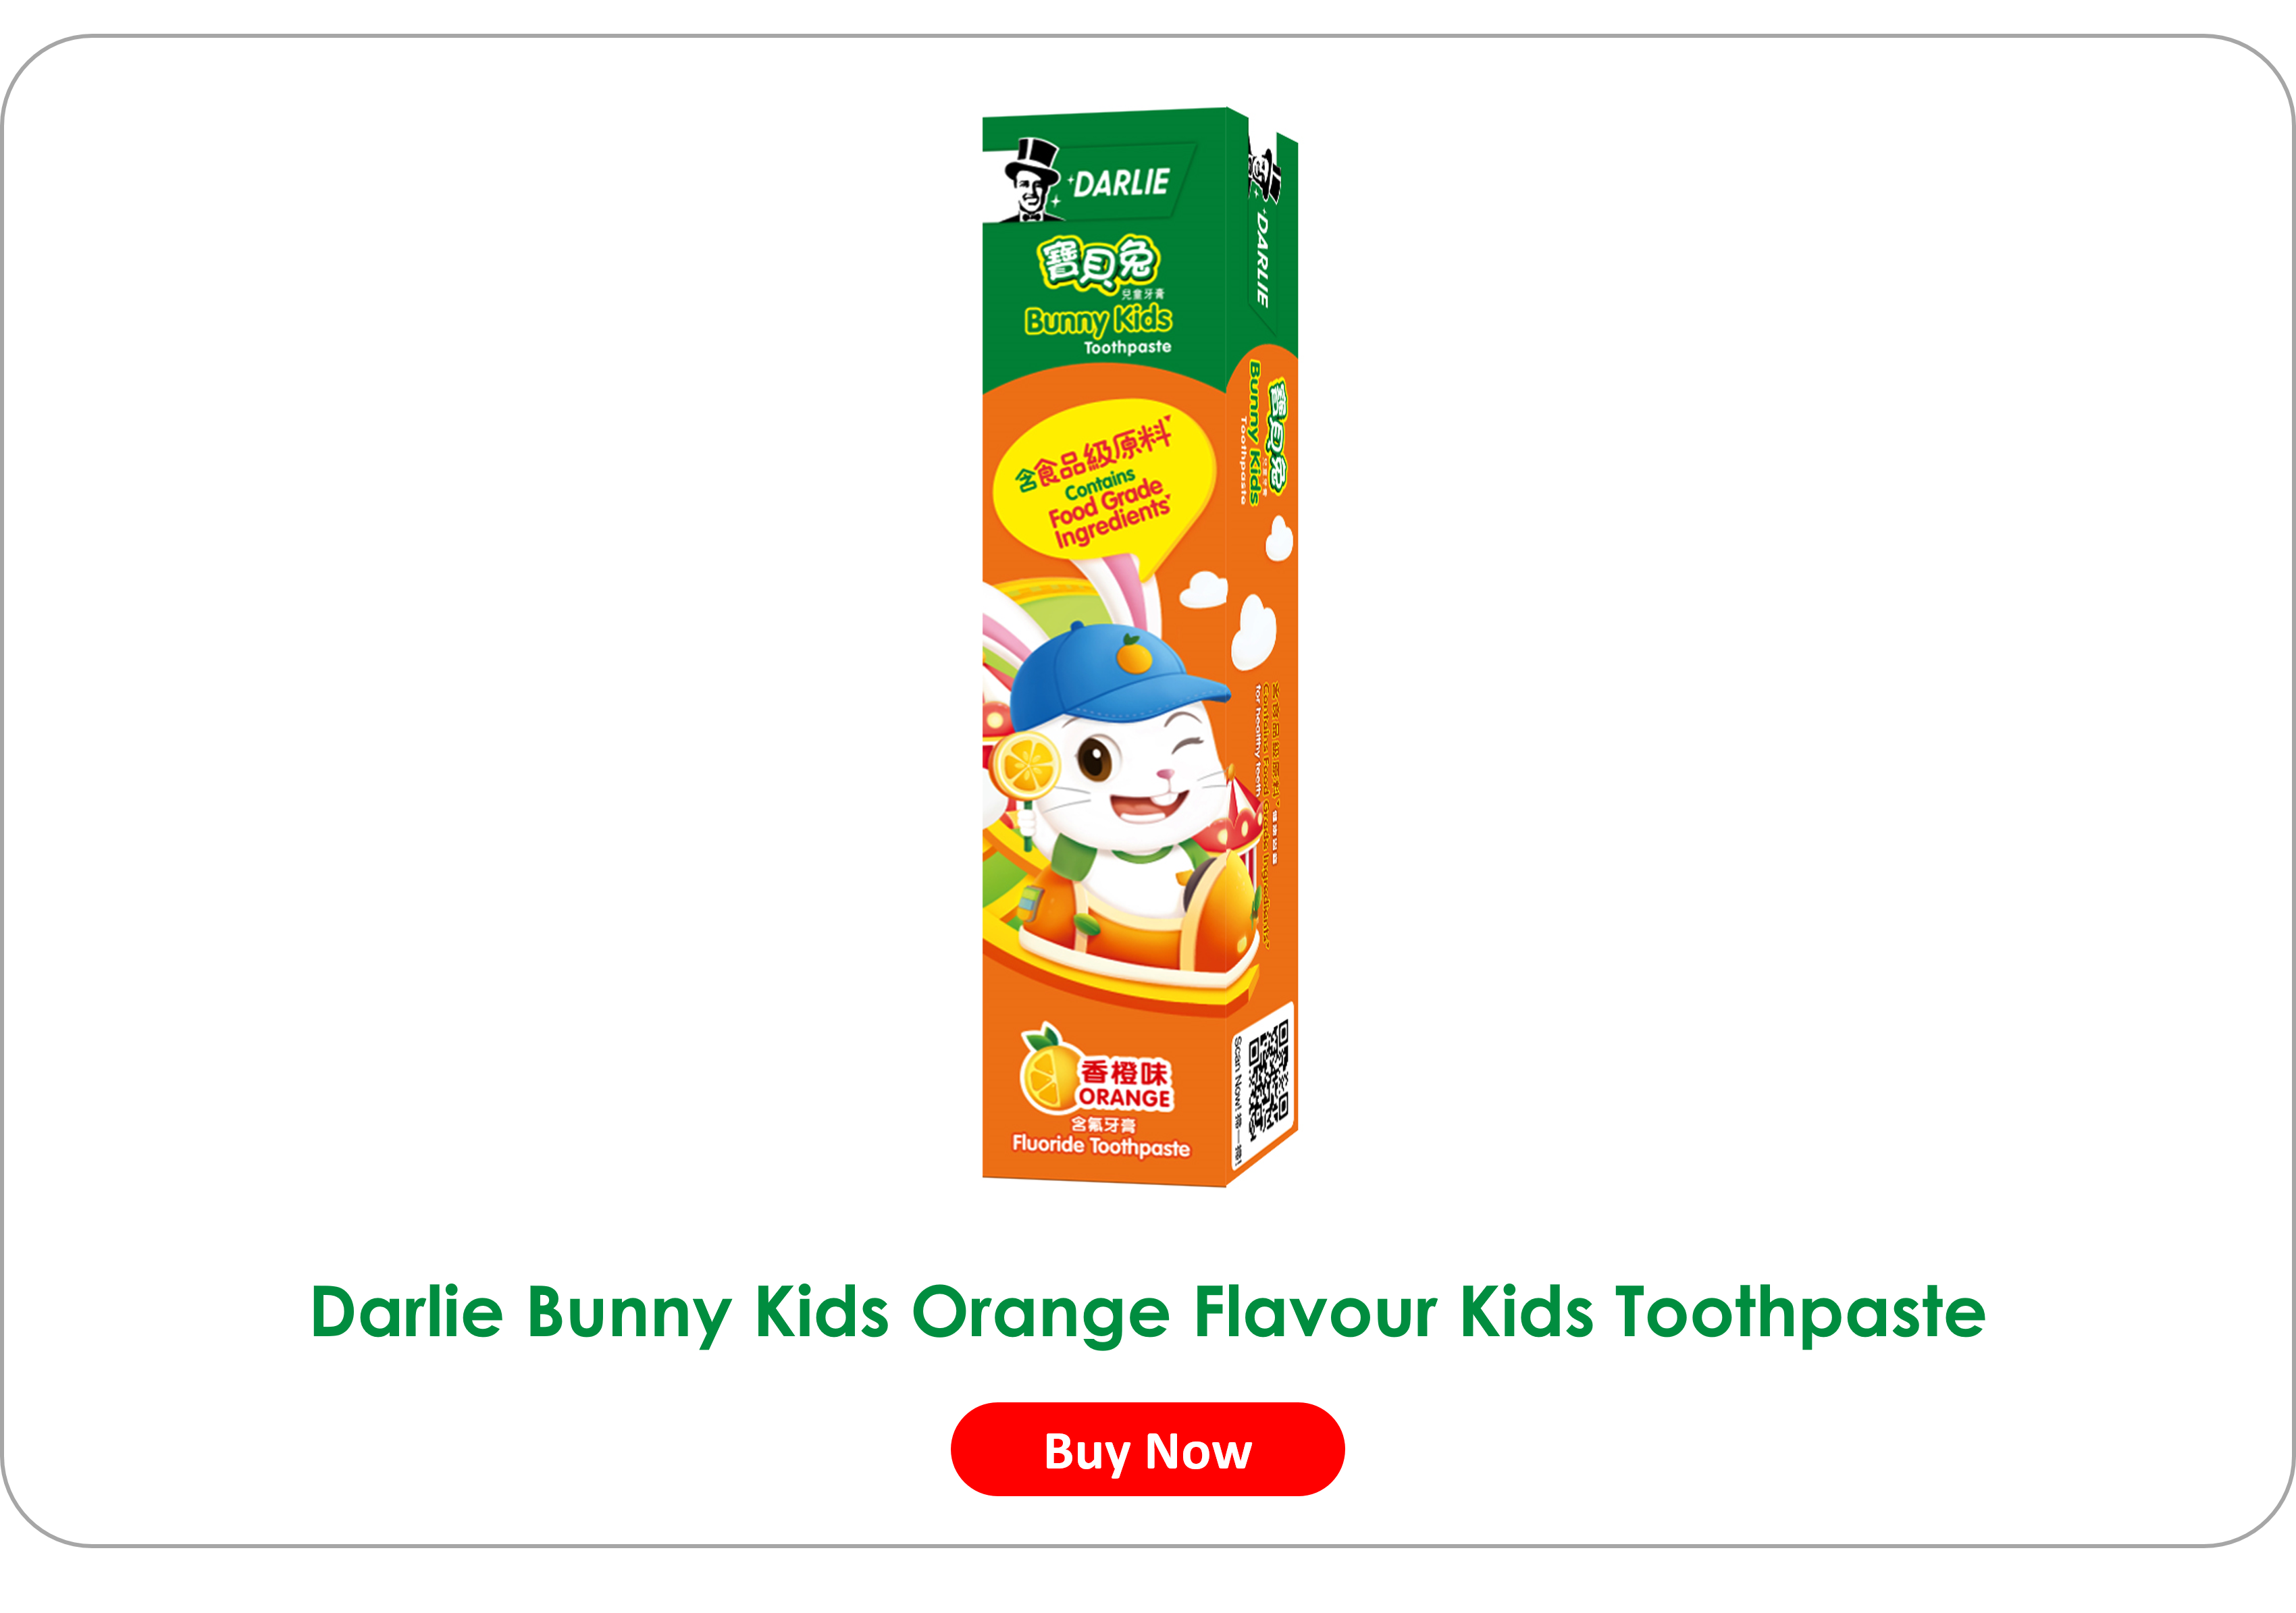Click the Darlie top-hat man logo on box front
The image size is (2296, 1613).
1031,181
